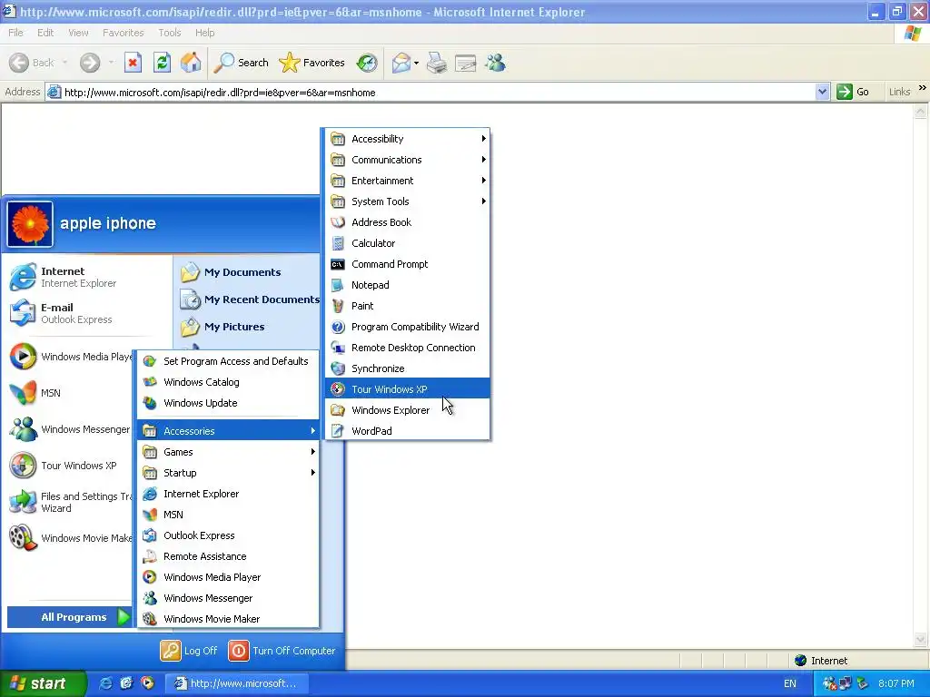Click the Log Off button

point(189,651)
